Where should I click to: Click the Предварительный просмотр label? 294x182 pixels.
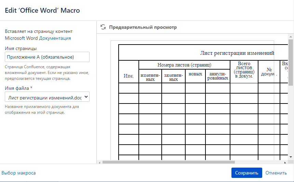[x=143, y=27]
